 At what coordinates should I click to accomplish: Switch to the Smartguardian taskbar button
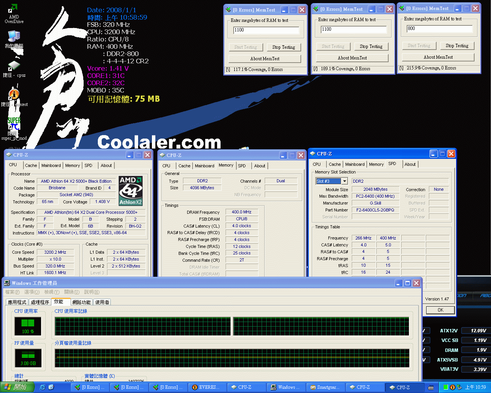click(326, 387)
